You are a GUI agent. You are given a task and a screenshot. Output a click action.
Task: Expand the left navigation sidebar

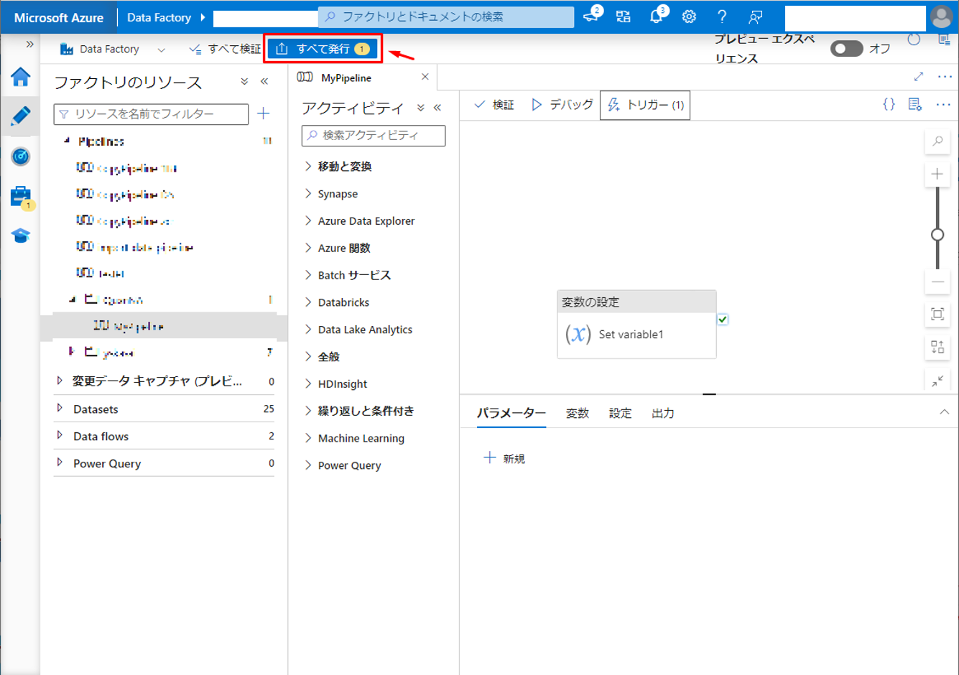(x=29, y=45)
